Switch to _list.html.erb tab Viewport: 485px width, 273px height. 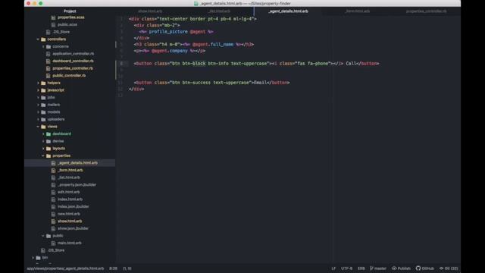(x=219, y=11)
